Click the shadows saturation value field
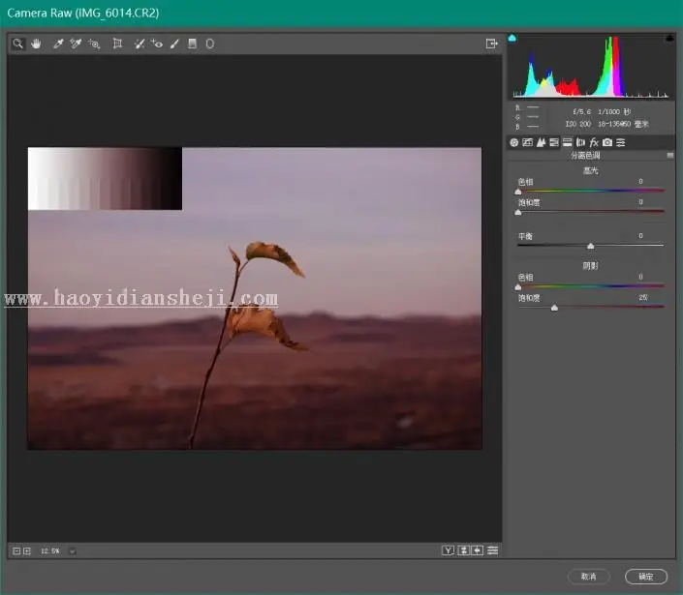 [642, 298]
